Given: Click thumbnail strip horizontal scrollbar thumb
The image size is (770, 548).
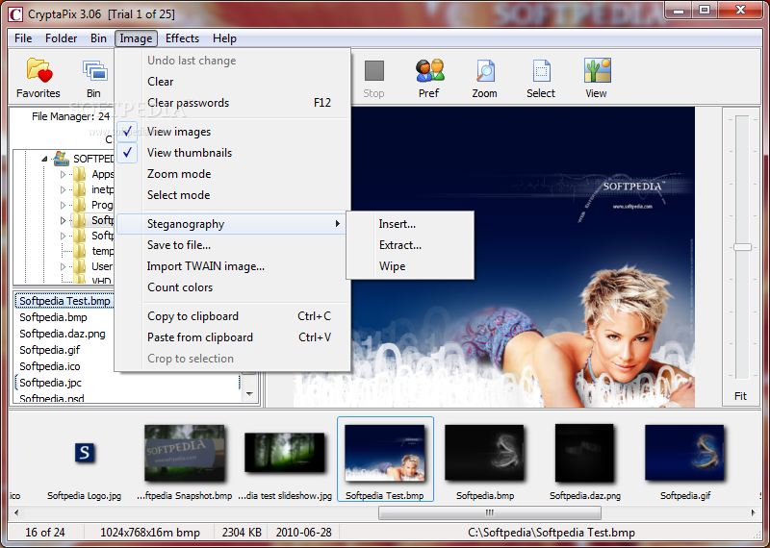Looking at the screenshot, I should pos(490,512).
